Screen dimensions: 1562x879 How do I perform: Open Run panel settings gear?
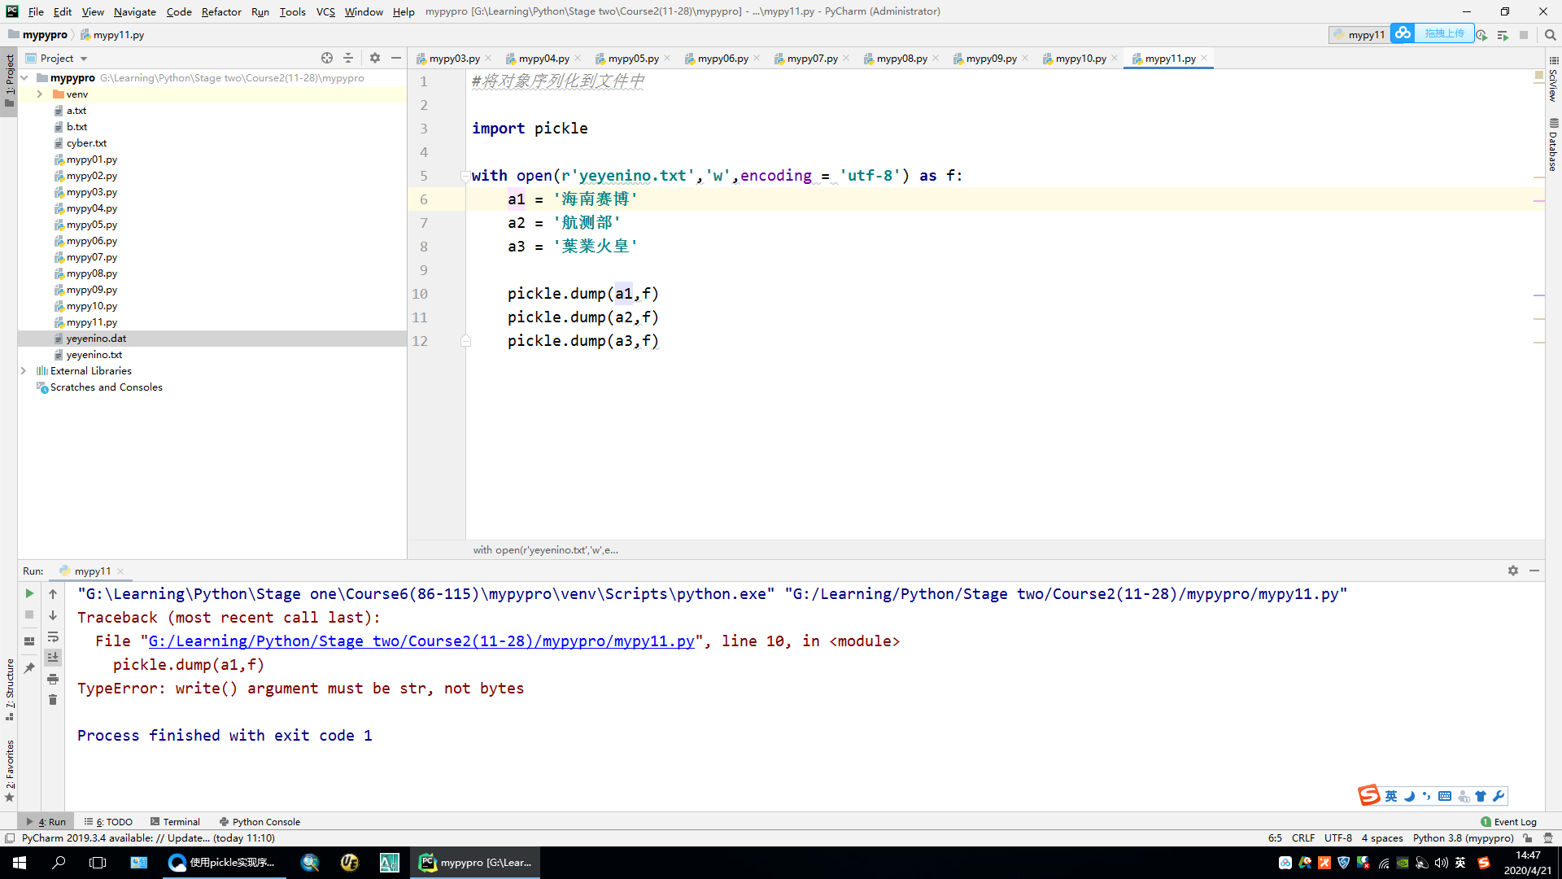point(1513,571)
